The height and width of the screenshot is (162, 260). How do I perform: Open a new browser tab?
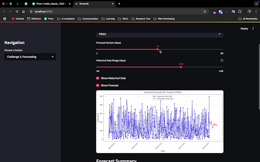pyautogui.click(x=119, y=4)
